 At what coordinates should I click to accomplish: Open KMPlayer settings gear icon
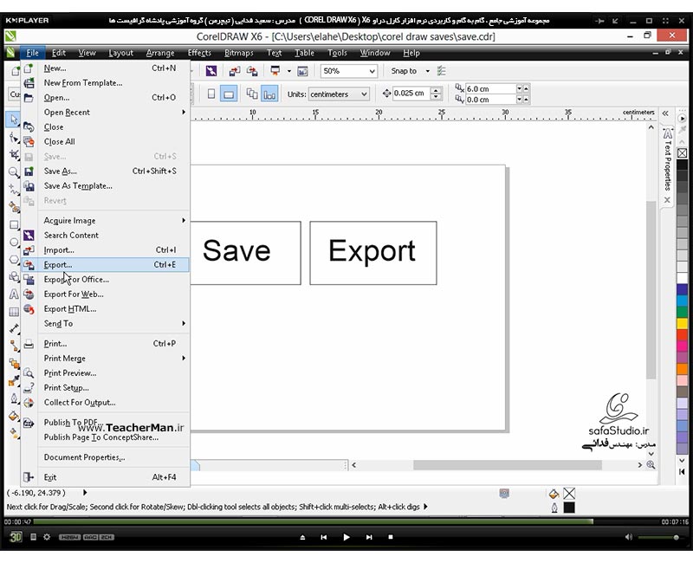[47, 537]
